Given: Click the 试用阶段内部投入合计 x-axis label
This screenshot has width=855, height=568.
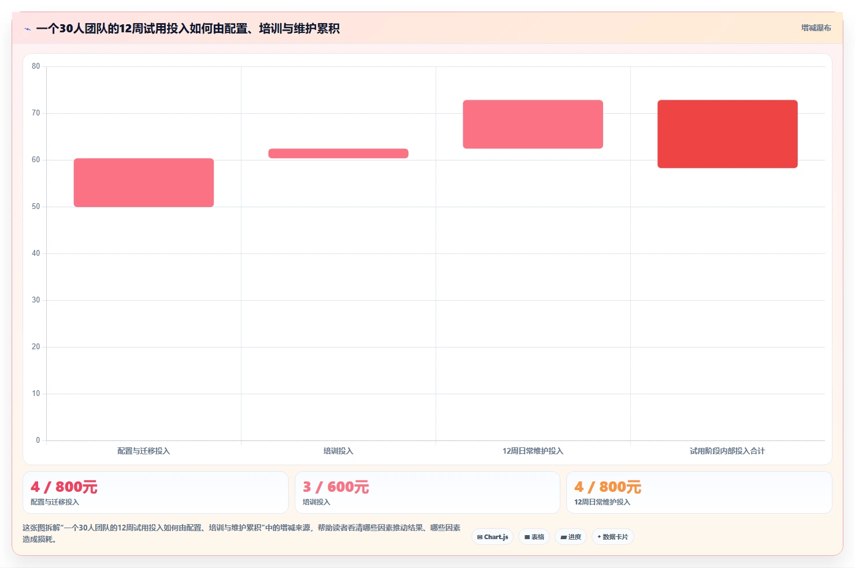Looking at the screenshot, I should click(727, 451).
